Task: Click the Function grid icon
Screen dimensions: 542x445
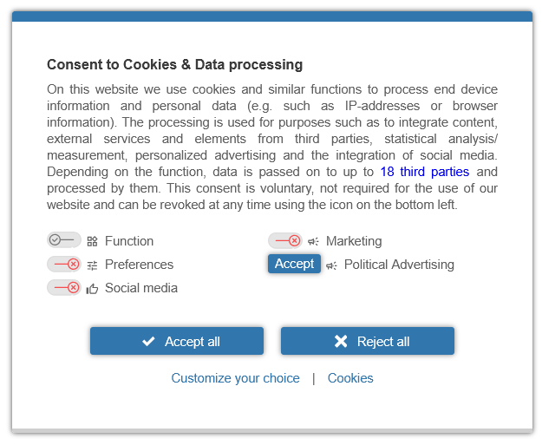Action: (x=92, y=241)
